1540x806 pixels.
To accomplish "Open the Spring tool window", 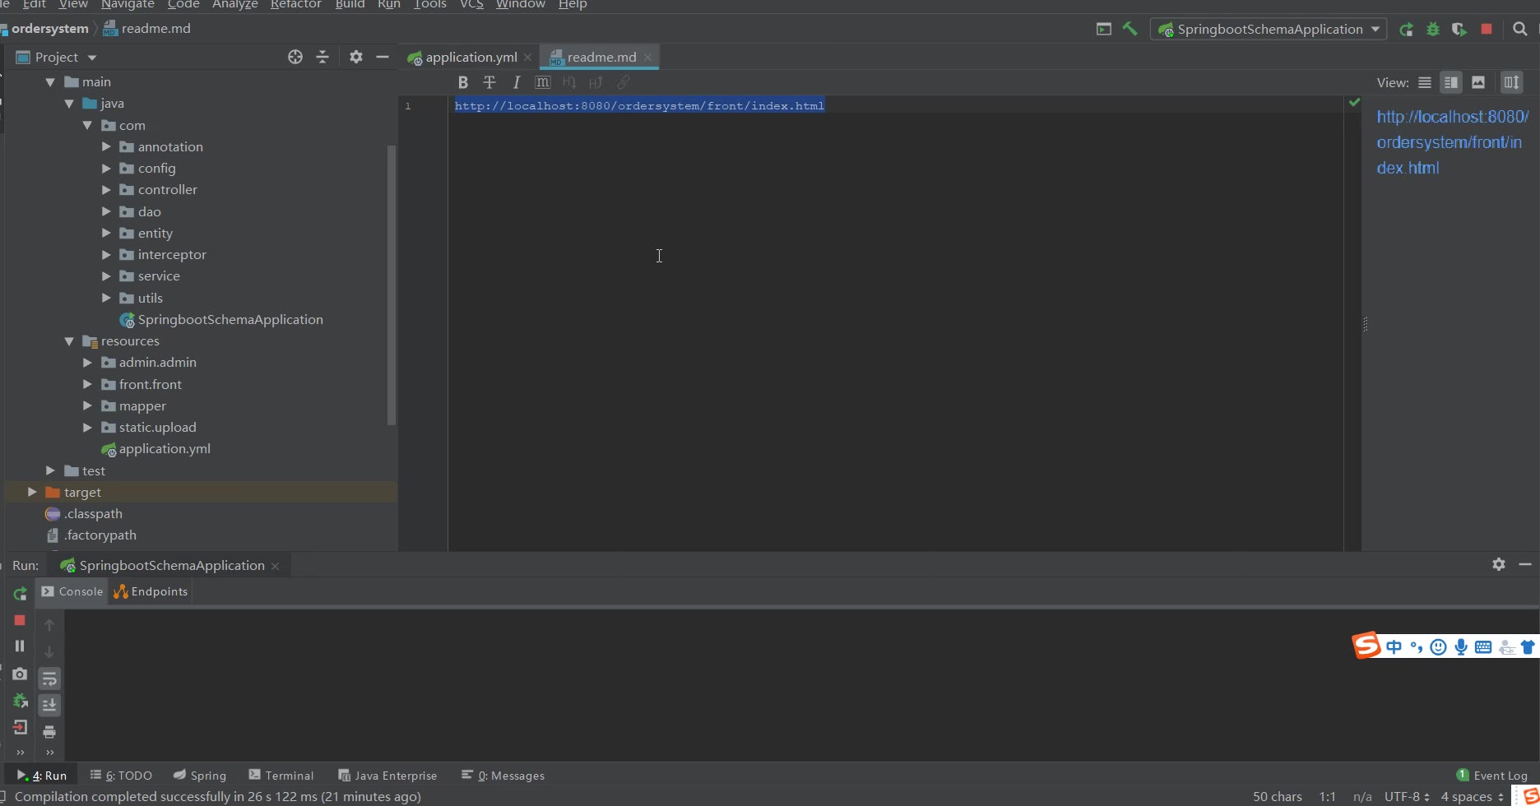I will pyautogui.click(x=200, y=776).
